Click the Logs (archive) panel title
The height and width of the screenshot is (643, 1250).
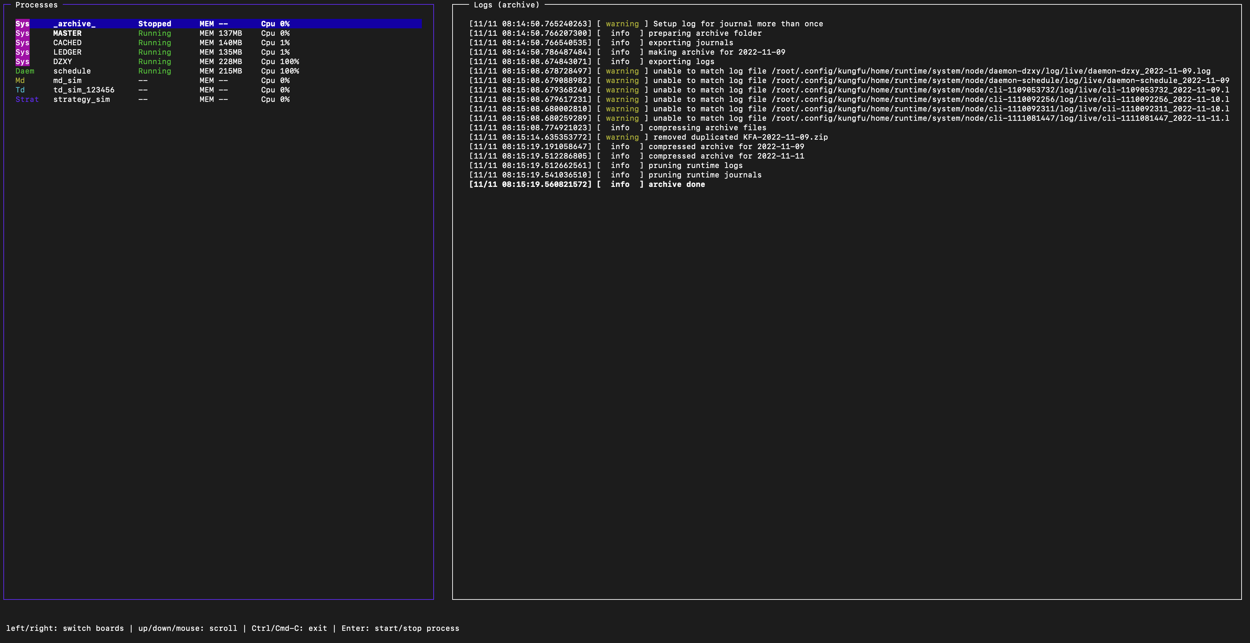(x=507, y=5)
